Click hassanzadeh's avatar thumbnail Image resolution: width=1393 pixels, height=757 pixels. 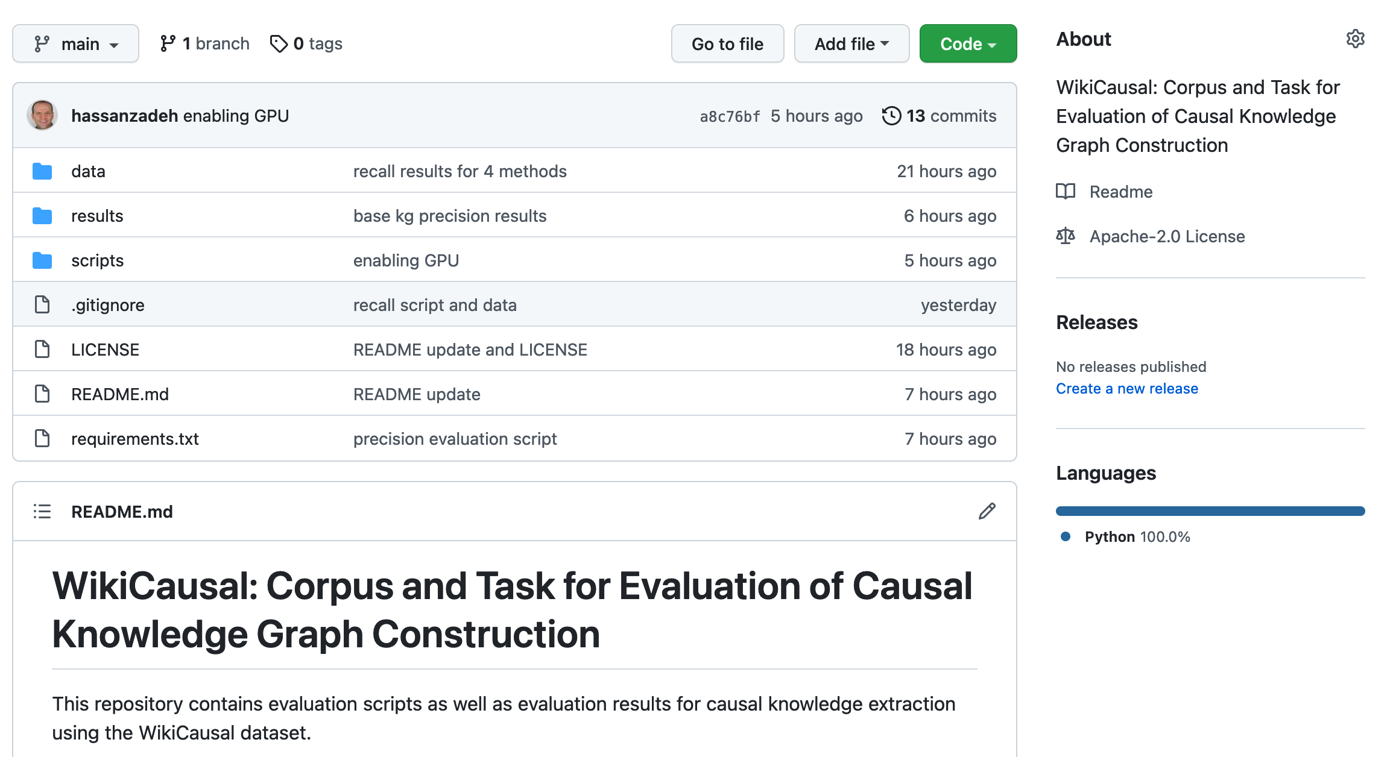42,116
